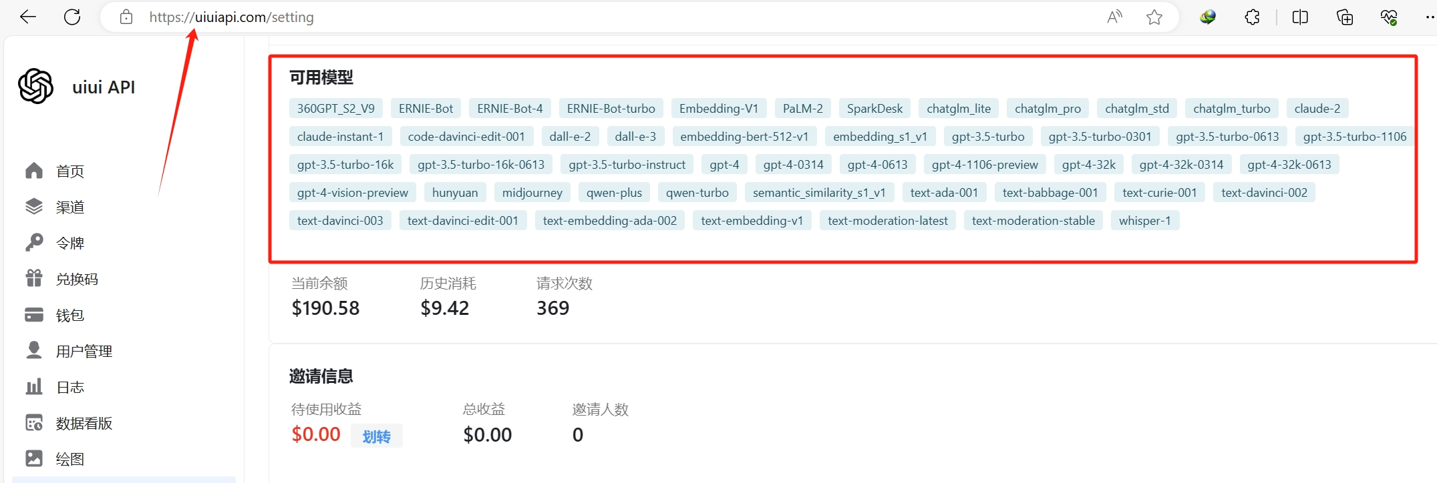Open the Collections icon in toolbar
This screenshot has width=1437, height=483.
tap(1345, 17)
